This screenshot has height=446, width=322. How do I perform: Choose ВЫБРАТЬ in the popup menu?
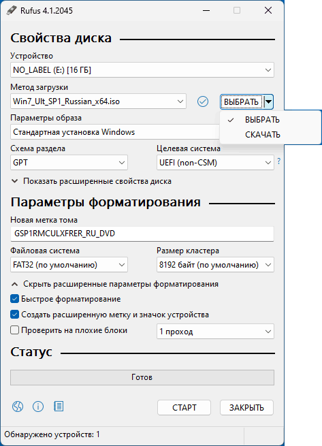[x=270, y=120]
